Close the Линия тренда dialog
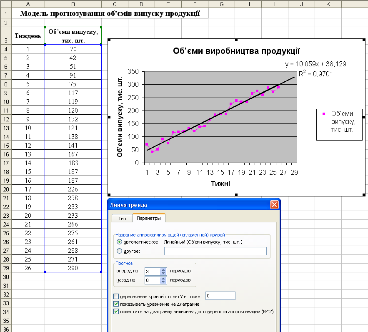 (274, 205)
